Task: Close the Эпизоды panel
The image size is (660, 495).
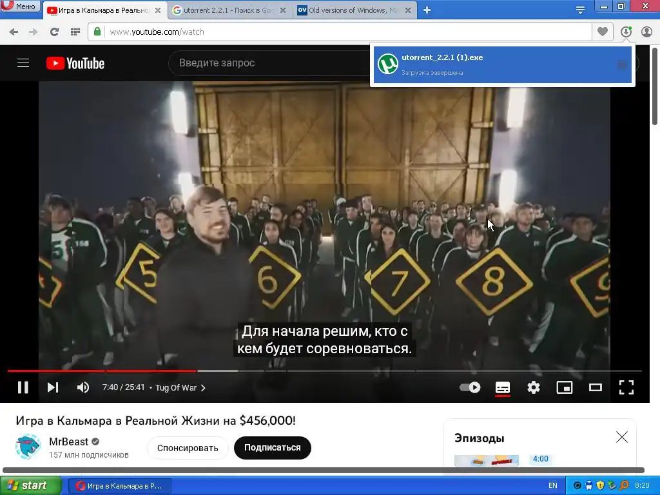Action: (622, 438)
